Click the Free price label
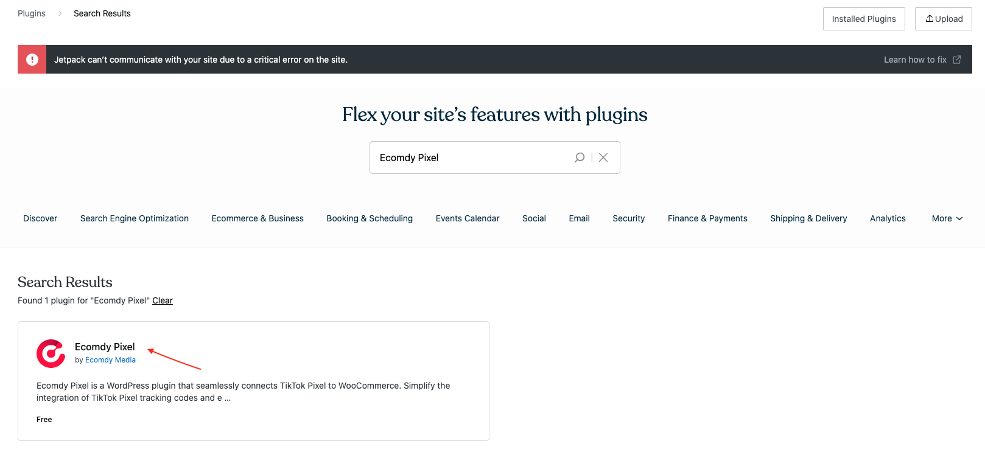The height and width of the screenshot is (461, 985). 44,420
